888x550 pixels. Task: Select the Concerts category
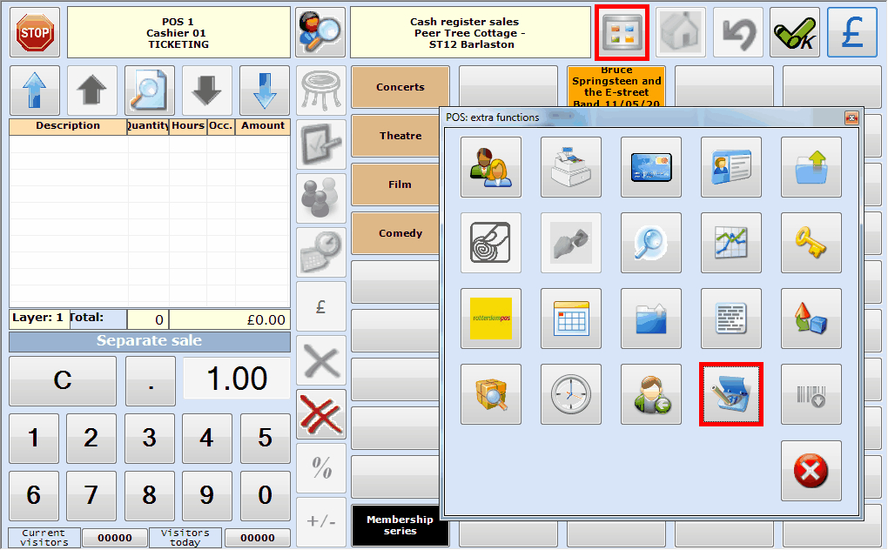pyautogui.click(x=400, y=87)
